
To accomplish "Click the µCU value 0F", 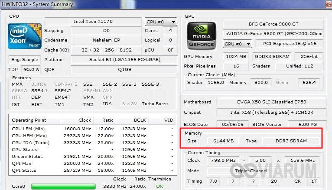I will tap(170, 50).
